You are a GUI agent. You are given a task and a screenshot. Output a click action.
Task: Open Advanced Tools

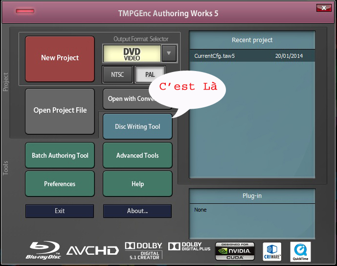(x=137, y=155)
